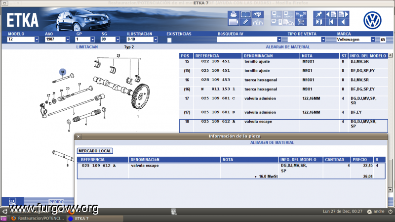395x222 pixels.
Task: Toggle the Existencias checkbox
Action: (169, 40)
